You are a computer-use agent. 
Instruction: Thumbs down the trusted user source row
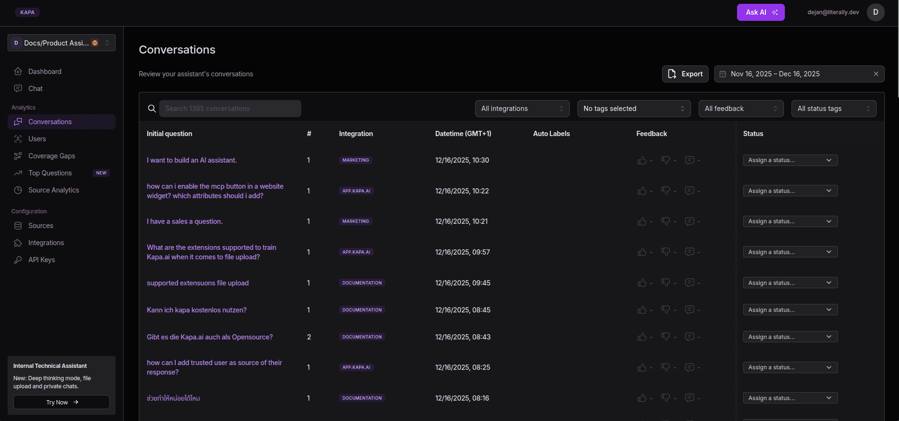(x=665, y=367)
